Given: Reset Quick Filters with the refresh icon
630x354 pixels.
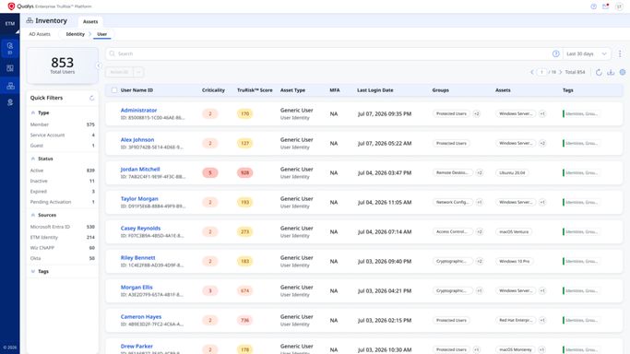Looking at the screenshot, I should 91,98.
